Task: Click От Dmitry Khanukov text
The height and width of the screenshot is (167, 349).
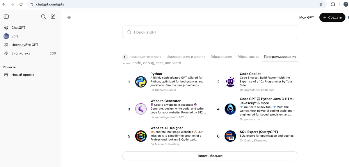Action: tap(253, 140)
